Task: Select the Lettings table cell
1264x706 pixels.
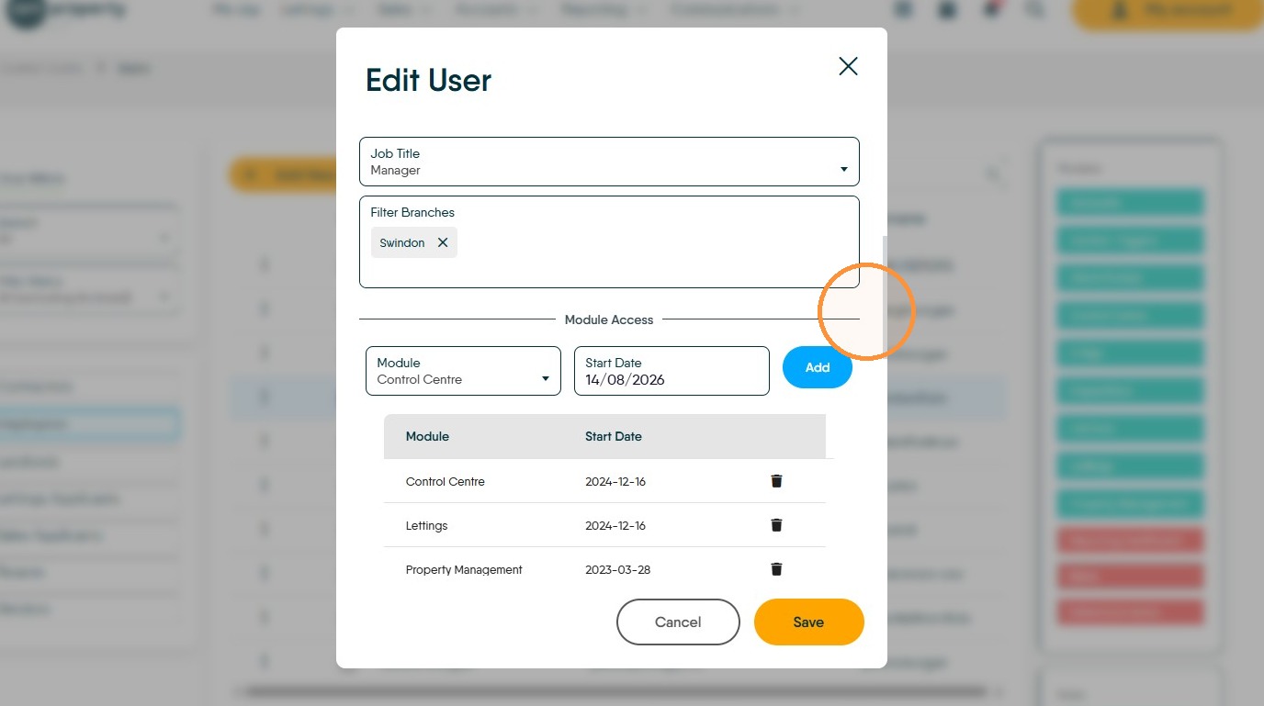Action: 427,526
